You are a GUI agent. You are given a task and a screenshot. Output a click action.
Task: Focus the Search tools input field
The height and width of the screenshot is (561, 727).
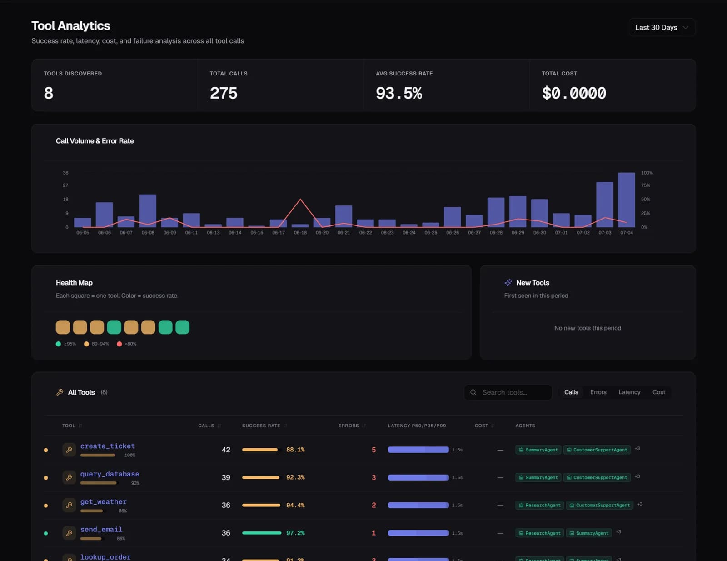pyautogui.click(x=508, y=392)
